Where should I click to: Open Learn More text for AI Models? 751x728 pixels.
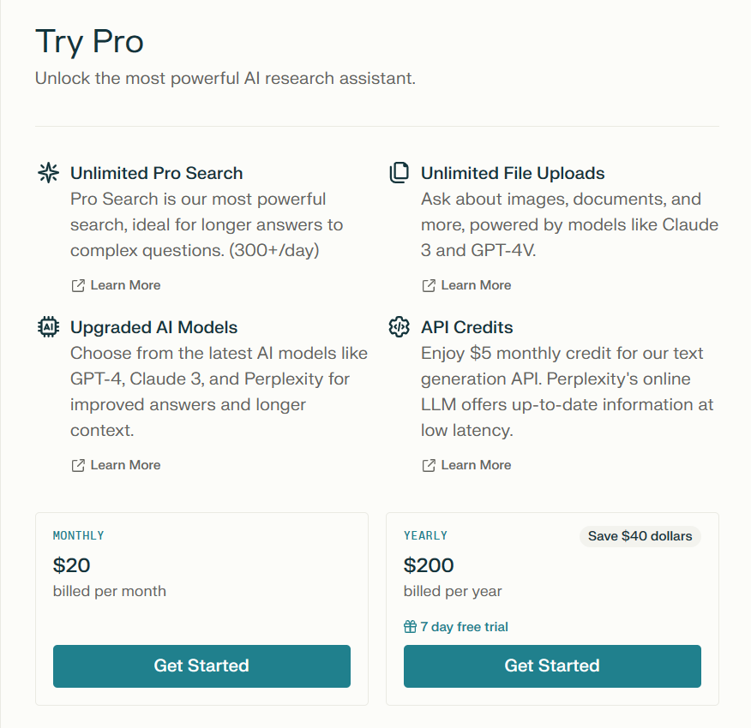125,465
